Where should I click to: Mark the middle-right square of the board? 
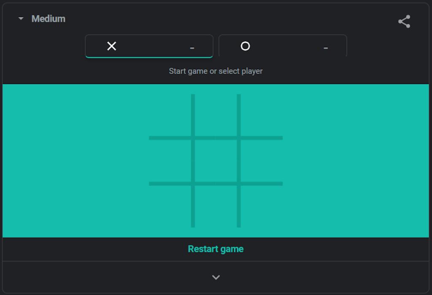click(x=262, y=161)
